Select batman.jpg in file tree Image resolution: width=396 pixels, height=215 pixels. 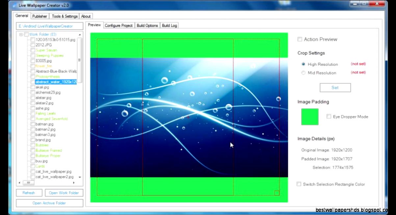tap(44, 124)
